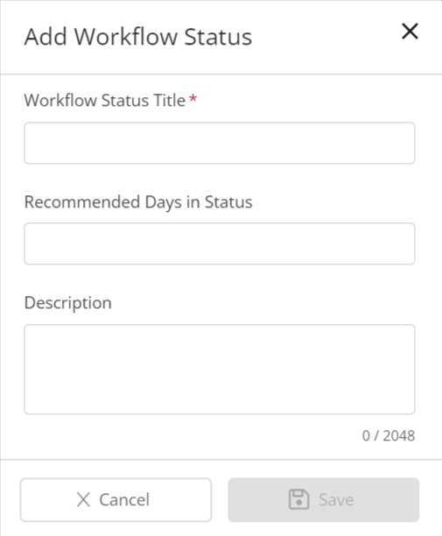Save the new workflow status
Image resolution: width=442 pixels, height=536 pixels.
pyautogui.click(x=324, y=500)
